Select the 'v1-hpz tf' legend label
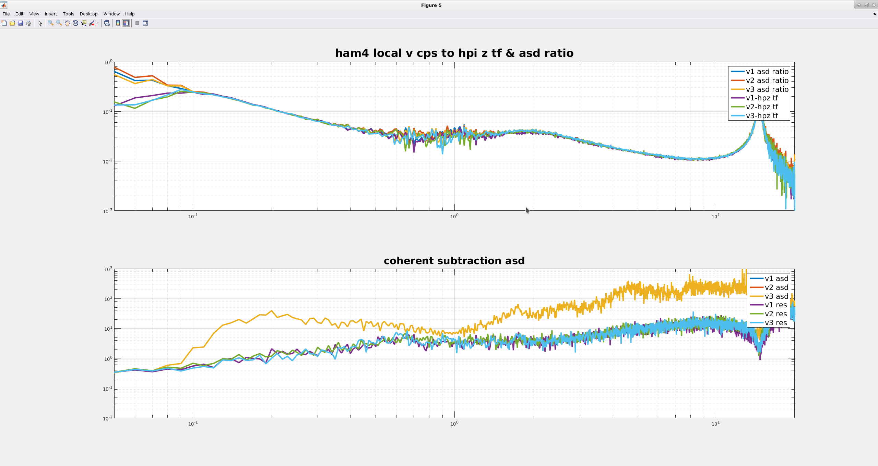 [x=762, y=98]
